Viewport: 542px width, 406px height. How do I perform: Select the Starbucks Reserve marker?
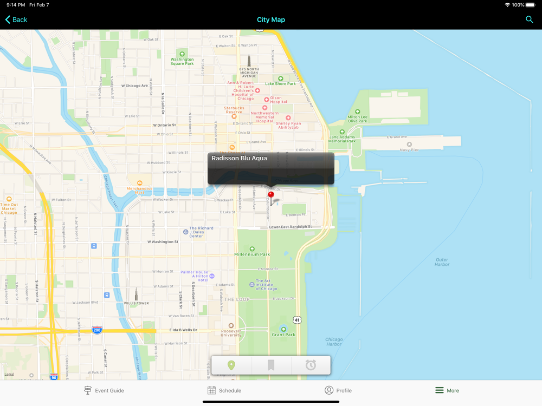pyautogui.click(x=234, y=116)
